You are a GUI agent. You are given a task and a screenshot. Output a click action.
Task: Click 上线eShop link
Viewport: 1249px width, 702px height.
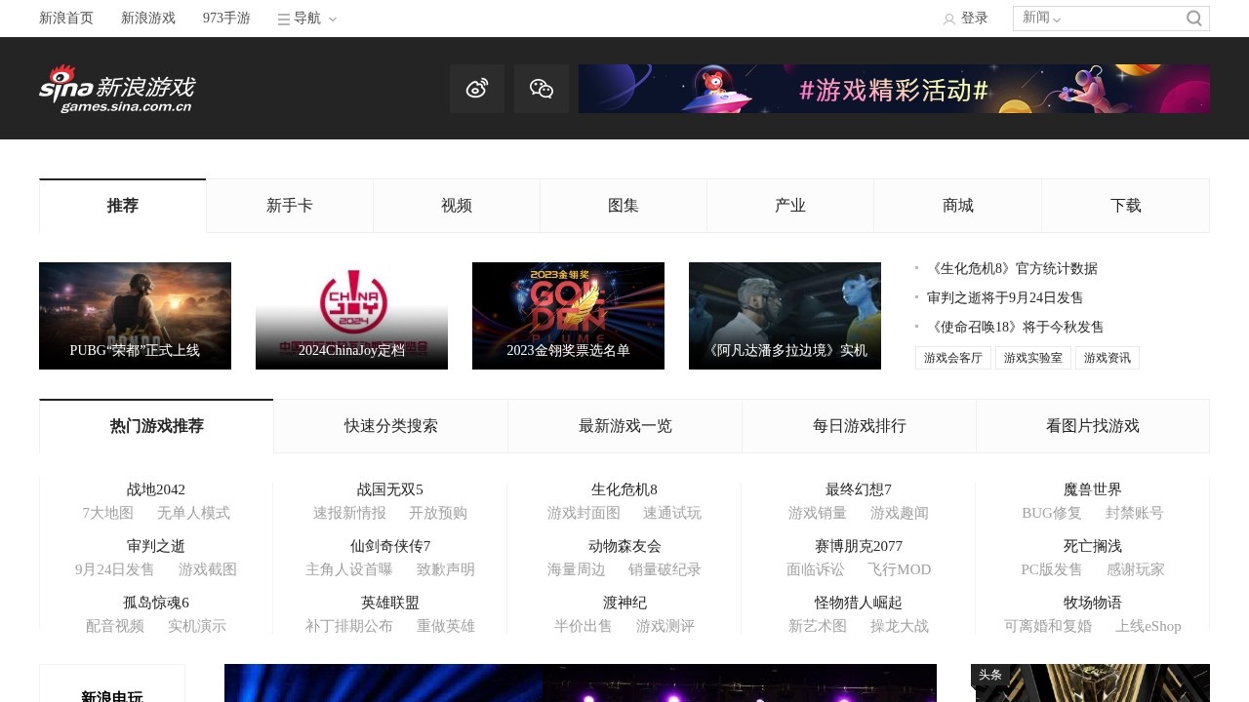click(1148, 626)
